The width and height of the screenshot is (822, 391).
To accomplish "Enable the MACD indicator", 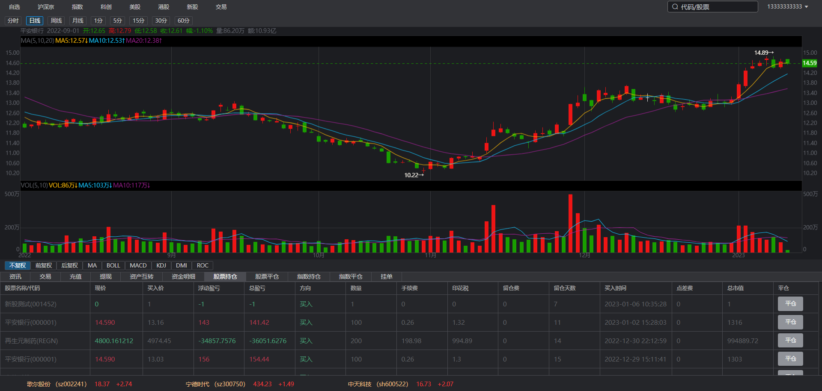I will coord(138,265).
